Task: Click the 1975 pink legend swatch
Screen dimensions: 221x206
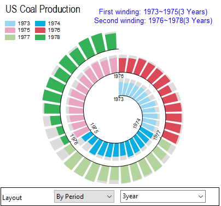Action: coord(10,30)
